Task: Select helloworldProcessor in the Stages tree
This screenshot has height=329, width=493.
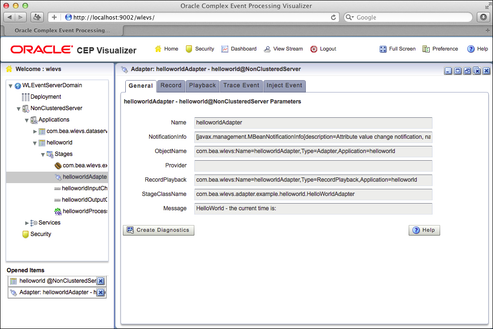Action: pyautogui.click(x=84, y=211)
